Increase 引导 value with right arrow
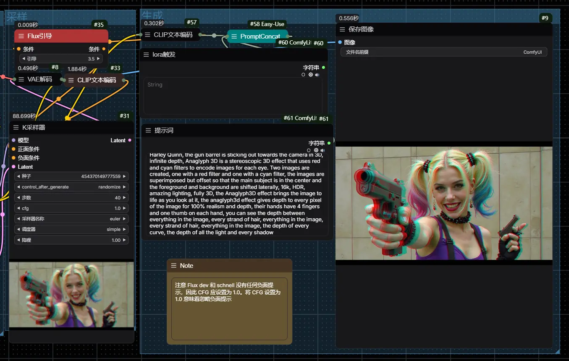Screen dimensions: 569x361 click(x=99, y=59)
